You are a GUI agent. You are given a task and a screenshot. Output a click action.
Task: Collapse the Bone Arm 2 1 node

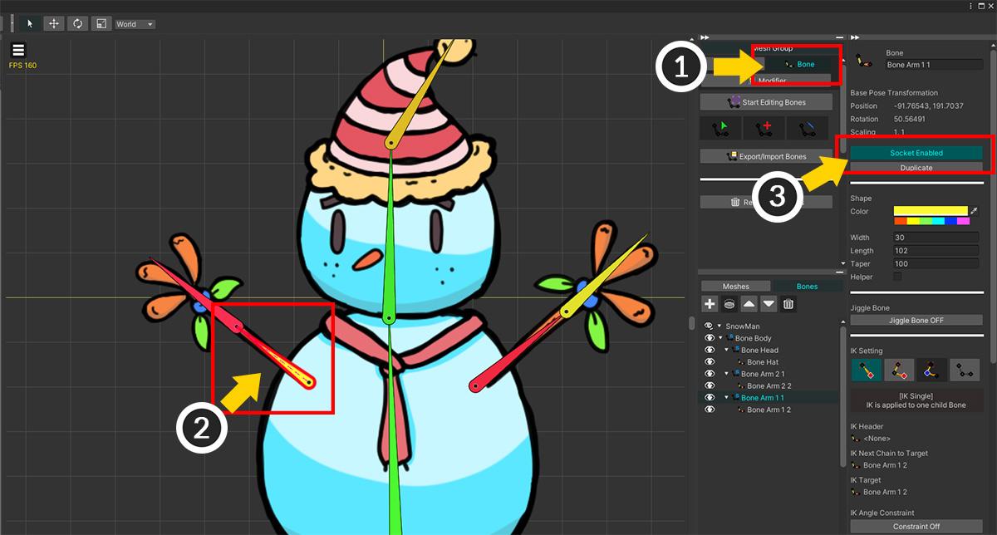click(x=726, y=374)
